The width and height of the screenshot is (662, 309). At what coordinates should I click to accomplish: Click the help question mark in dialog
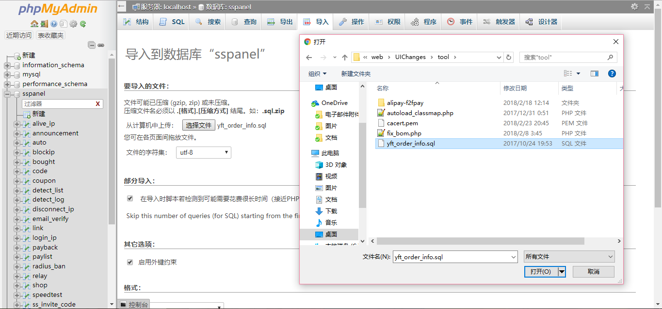point(612,74)
